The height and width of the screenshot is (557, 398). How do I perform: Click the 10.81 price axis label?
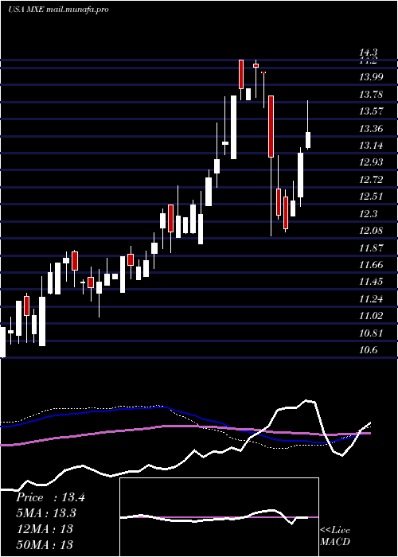tap(371, 333)
